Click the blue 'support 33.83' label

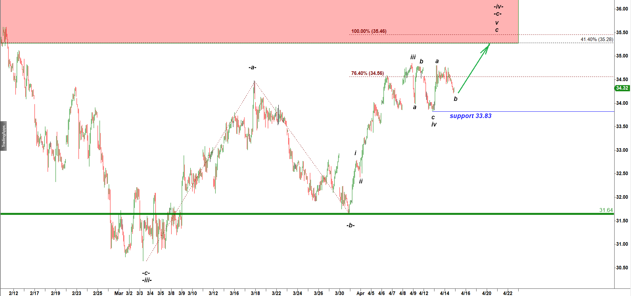470,116
